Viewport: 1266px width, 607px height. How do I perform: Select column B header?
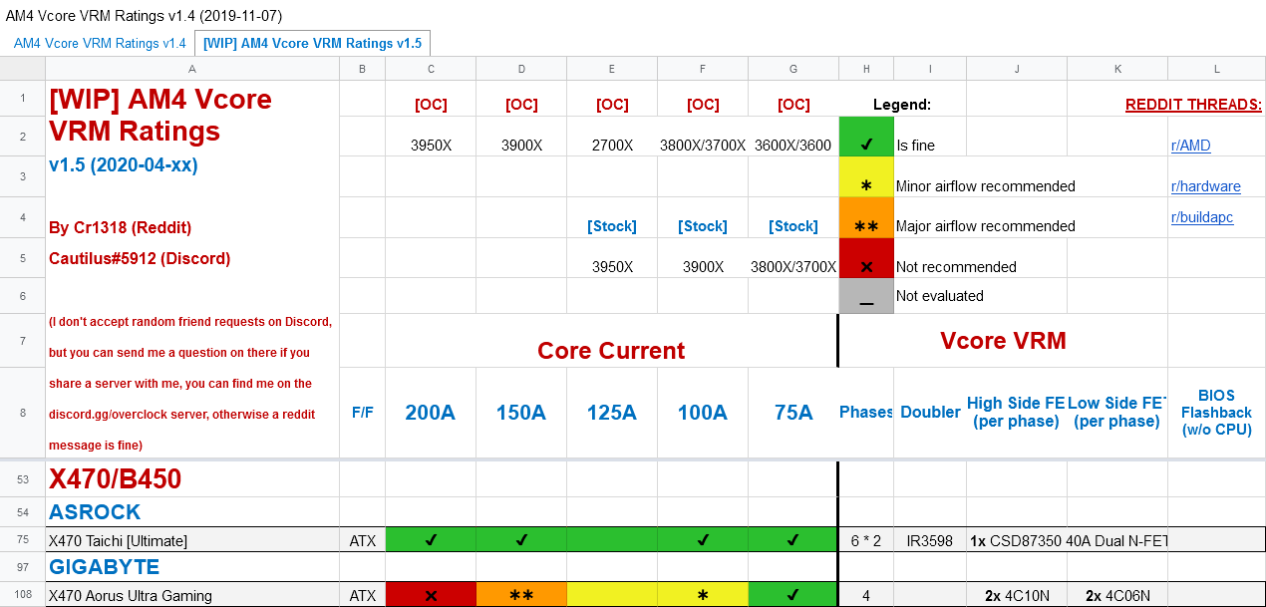pos(362,69)
